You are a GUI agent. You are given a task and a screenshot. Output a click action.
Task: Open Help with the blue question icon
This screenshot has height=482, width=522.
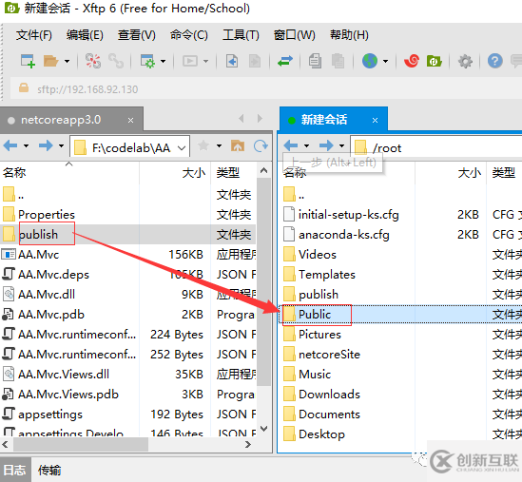(x=495, y=61)
